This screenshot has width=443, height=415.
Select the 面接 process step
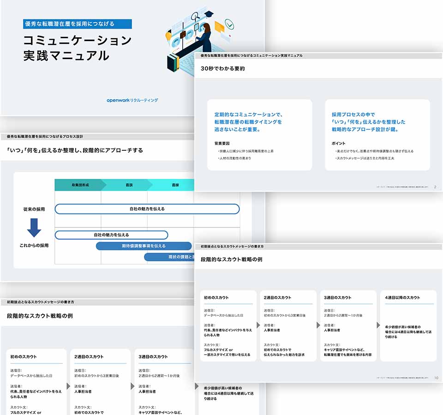coord(175,185)
